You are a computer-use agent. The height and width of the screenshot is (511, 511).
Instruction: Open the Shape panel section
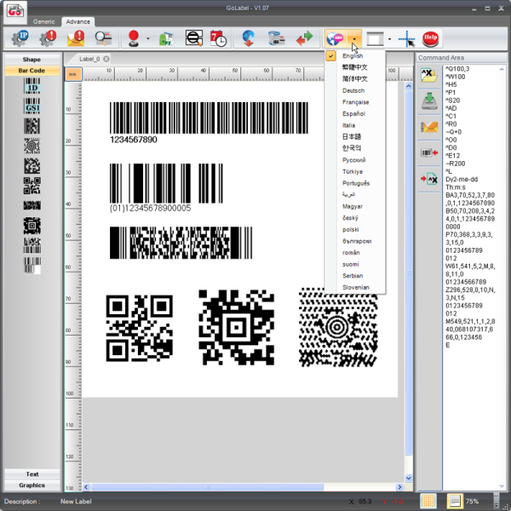pos(32,60)
